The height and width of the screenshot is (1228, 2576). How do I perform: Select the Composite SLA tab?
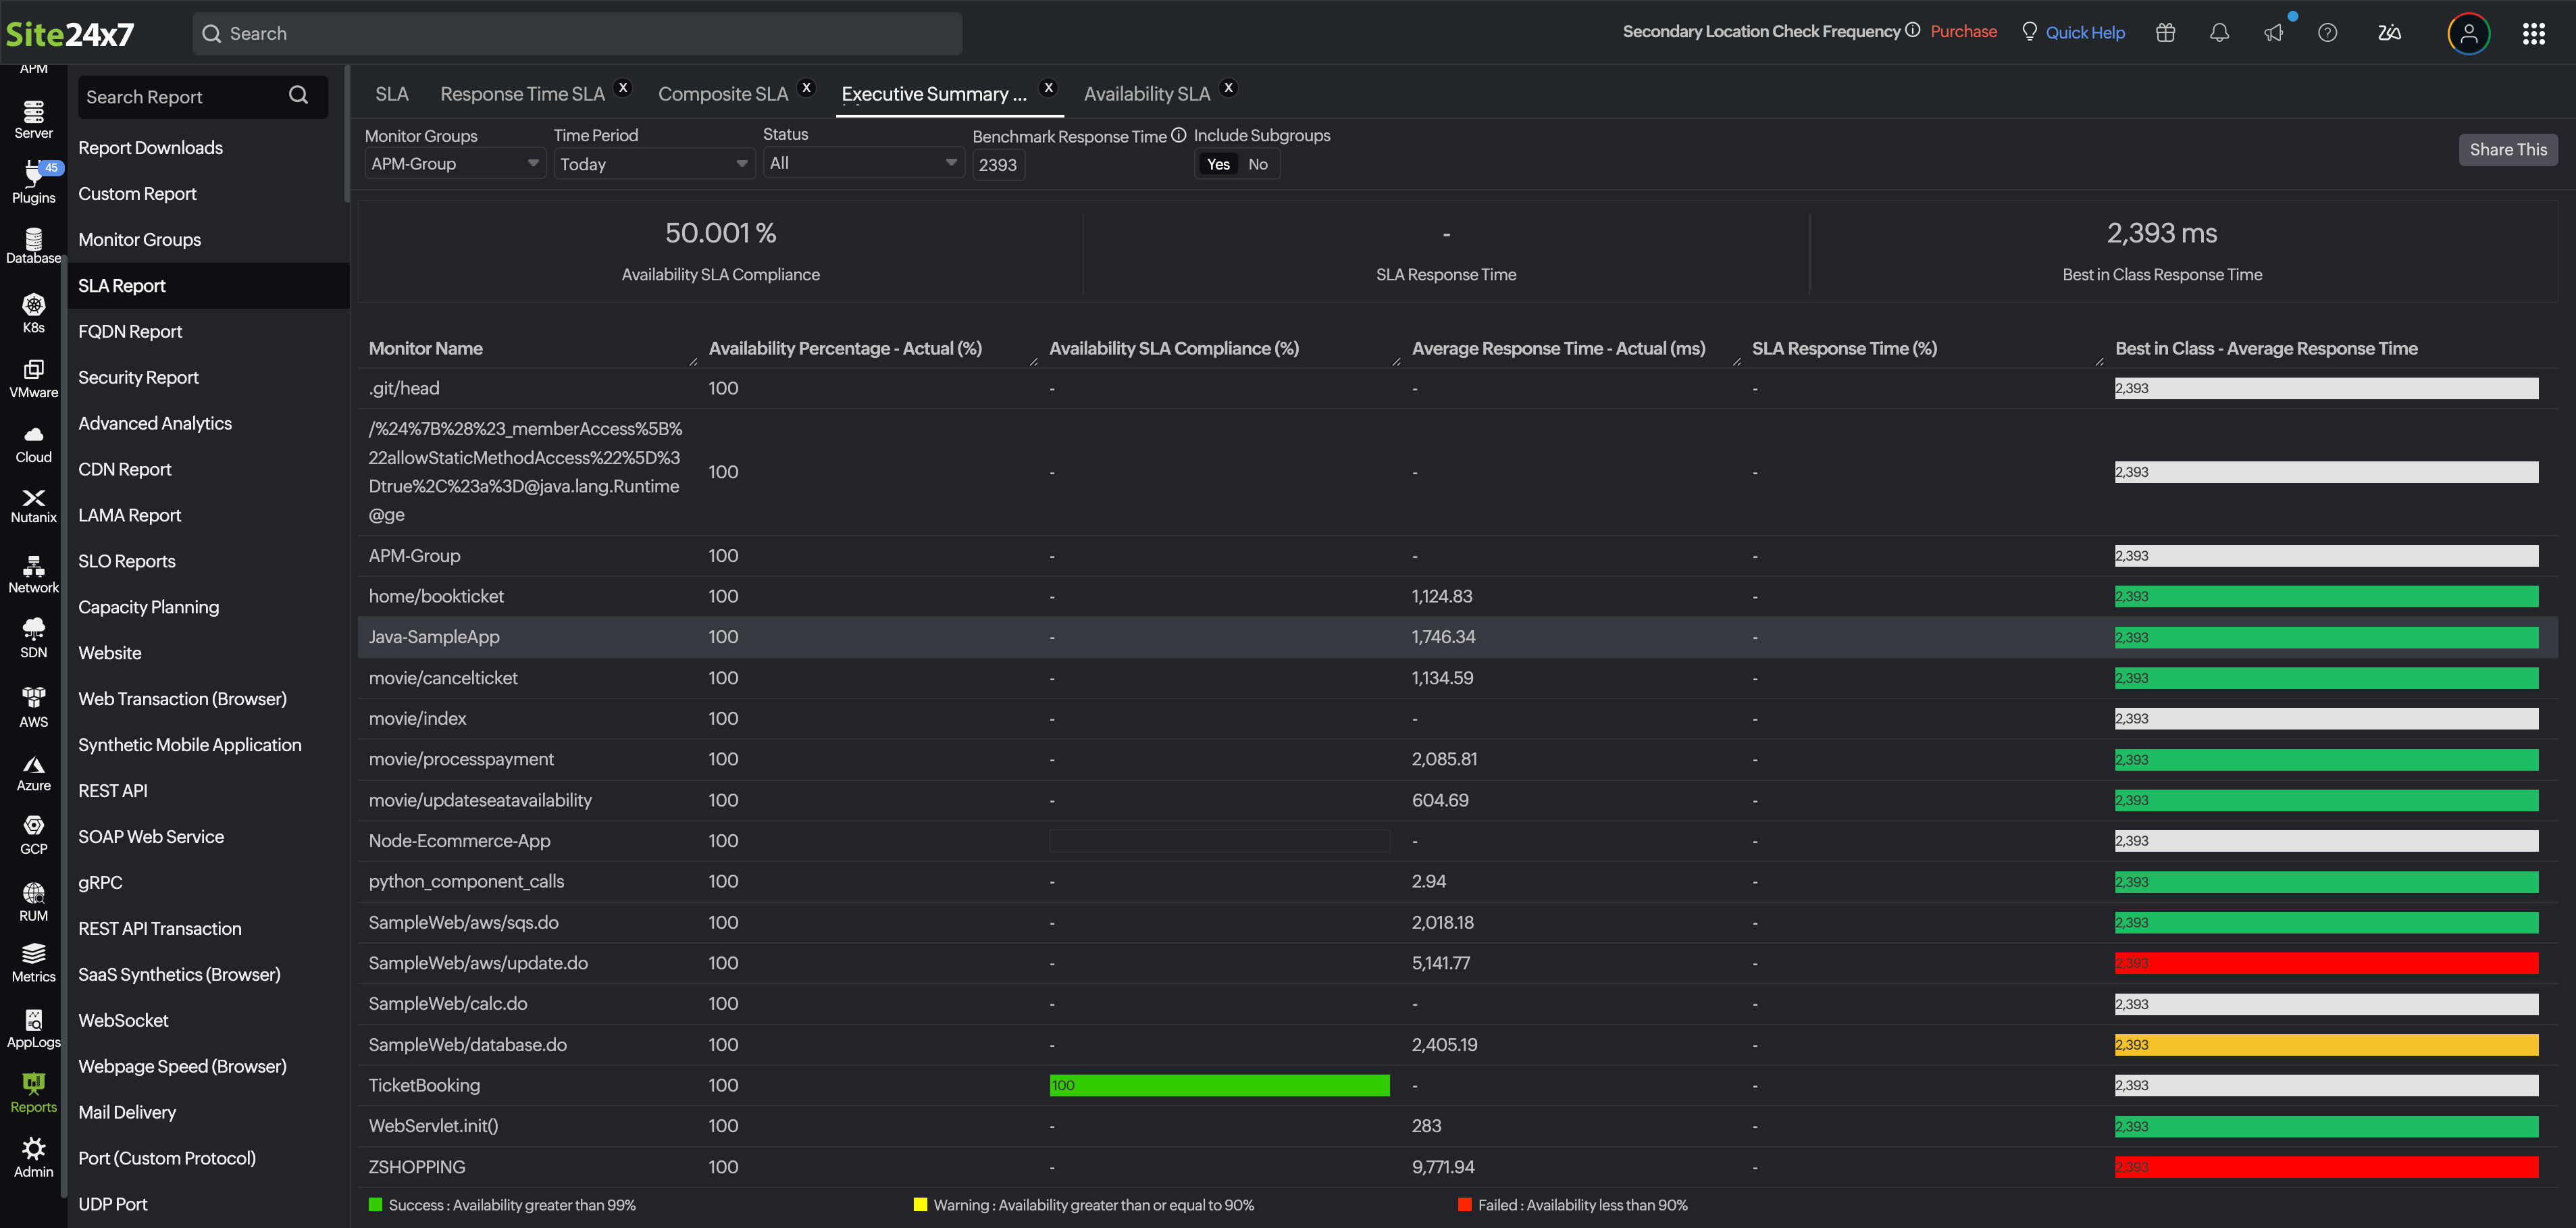pos(723,93)
